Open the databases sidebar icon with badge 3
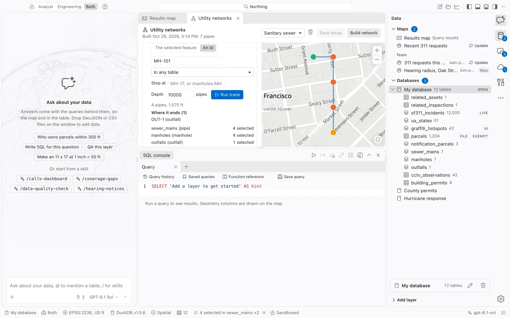510x318 pixels. (x=500, y=36)
